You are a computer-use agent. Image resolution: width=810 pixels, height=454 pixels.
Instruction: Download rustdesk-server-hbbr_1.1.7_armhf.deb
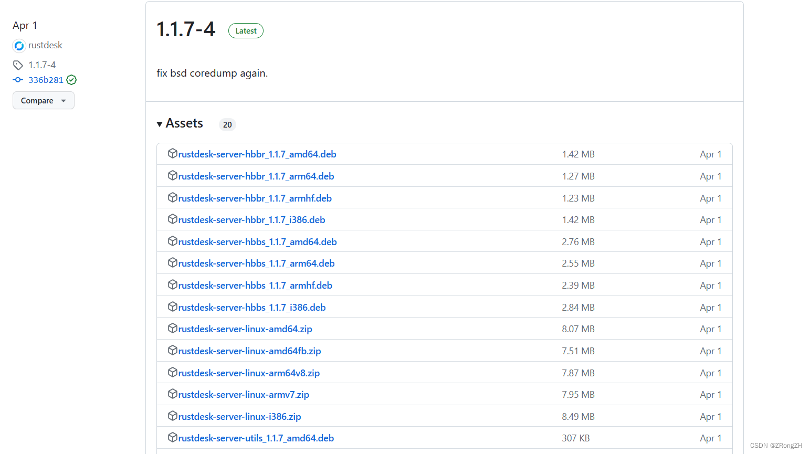255,198
